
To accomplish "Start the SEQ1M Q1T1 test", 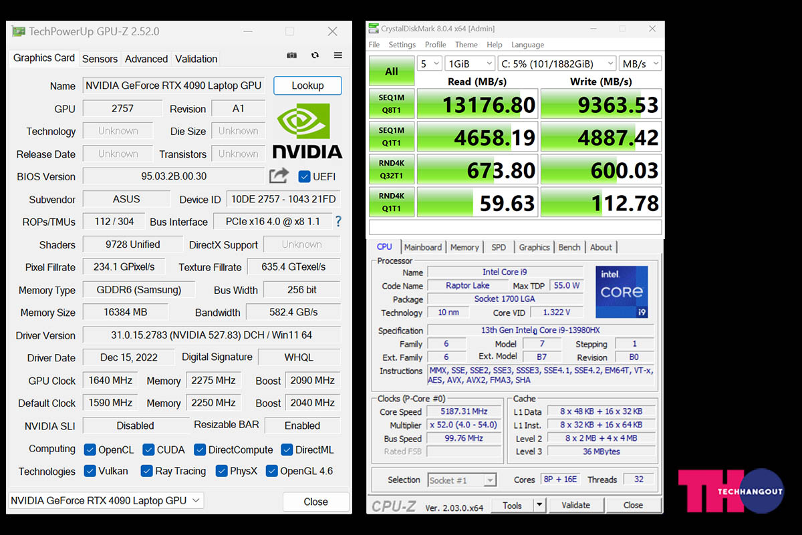I will 392,137.
